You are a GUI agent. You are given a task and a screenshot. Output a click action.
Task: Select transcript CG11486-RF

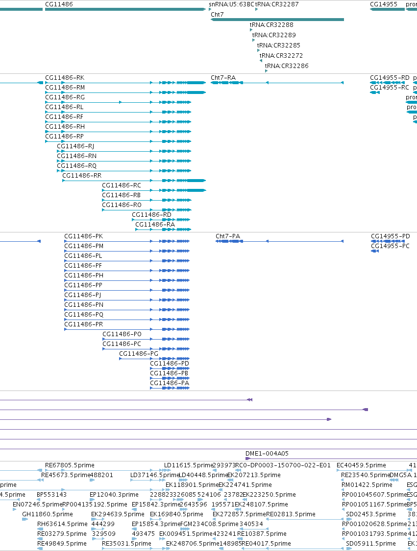(x=118, y=122)
